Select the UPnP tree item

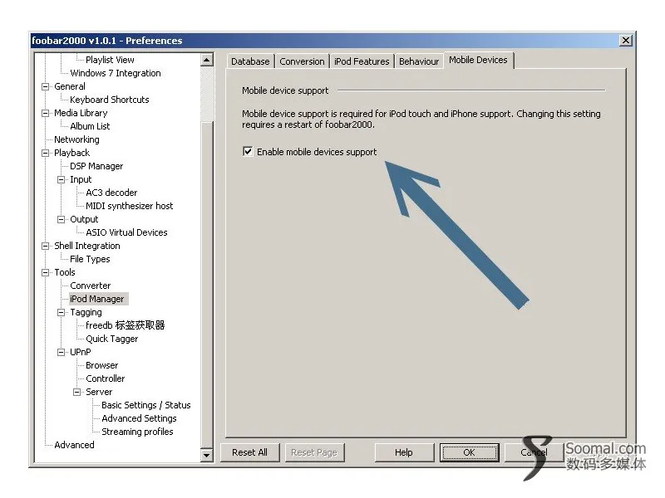point(80,352)
